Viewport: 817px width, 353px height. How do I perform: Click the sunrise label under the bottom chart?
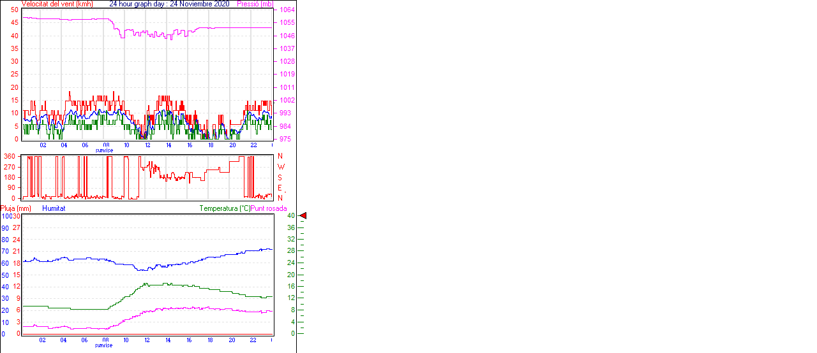tap(104, 345)
